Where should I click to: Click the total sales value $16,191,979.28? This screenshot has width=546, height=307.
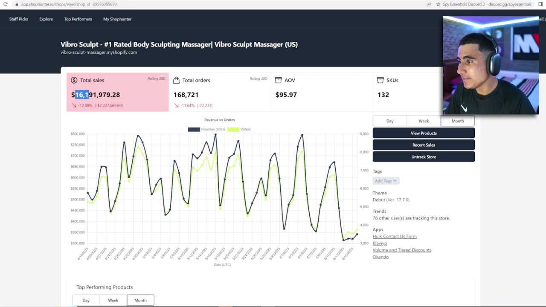pyautogui.click(x=96, y=95)
